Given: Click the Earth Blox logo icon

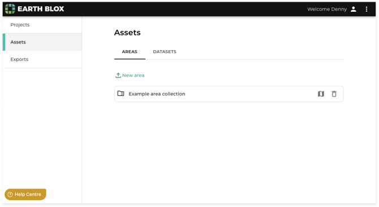Looking at the screenshot, I should [x=10, y=9].
